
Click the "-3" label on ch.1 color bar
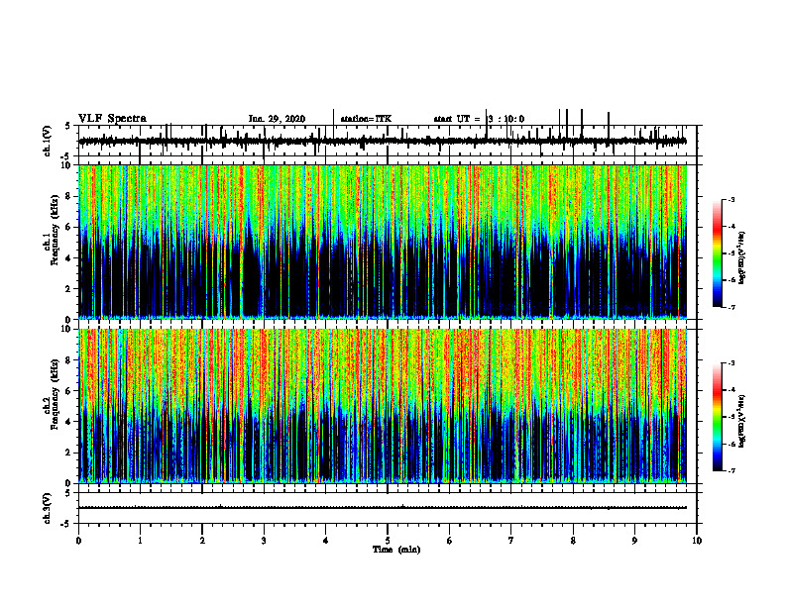(x=731, y=199)
